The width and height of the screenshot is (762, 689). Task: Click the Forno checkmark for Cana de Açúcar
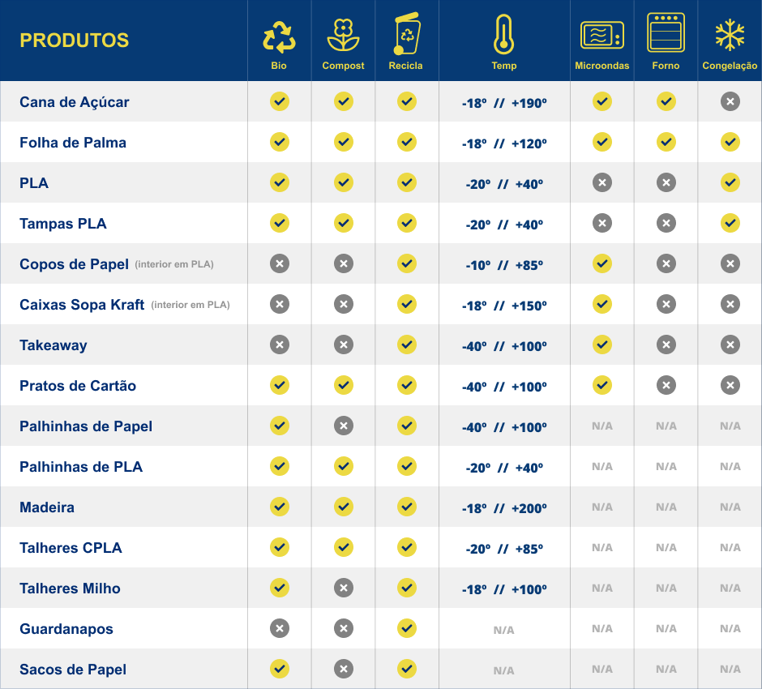coord(666,101)
